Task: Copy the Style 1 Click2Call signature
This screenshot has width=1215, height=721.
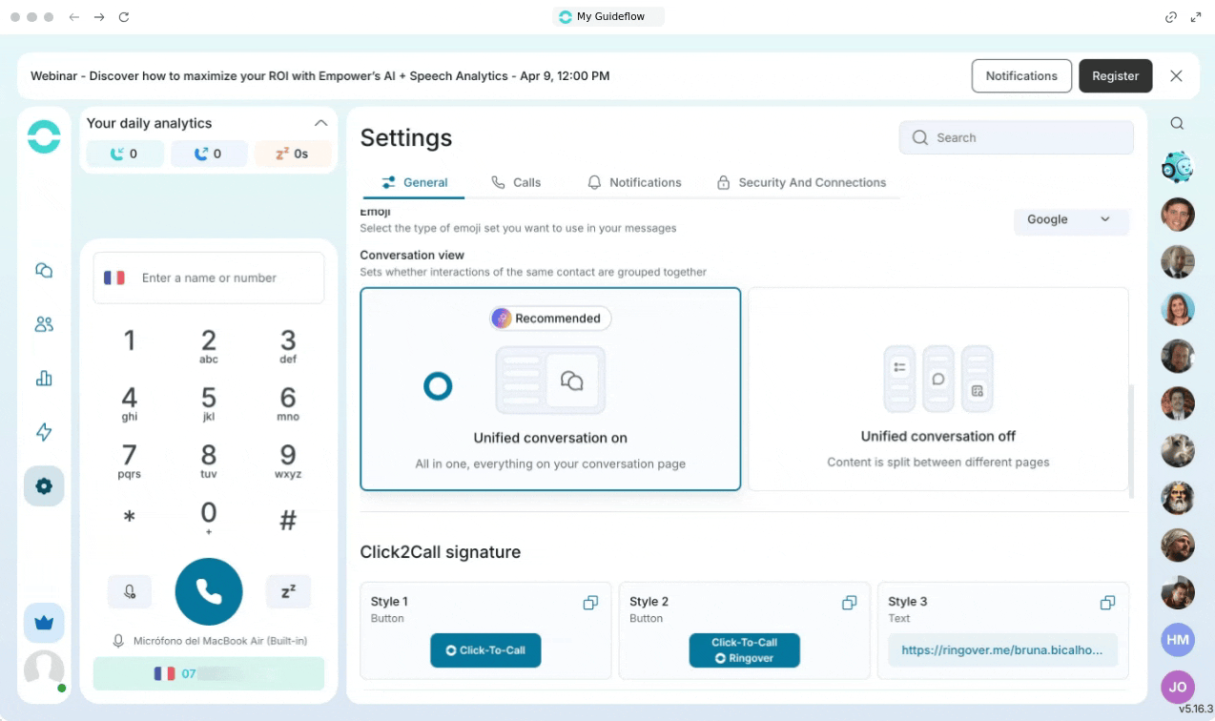Action: click(590, 603)
